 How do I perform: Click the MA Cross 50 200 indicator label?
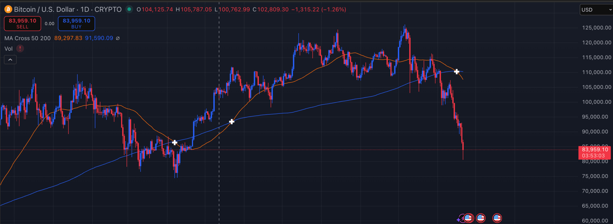[x=27, y=38]
